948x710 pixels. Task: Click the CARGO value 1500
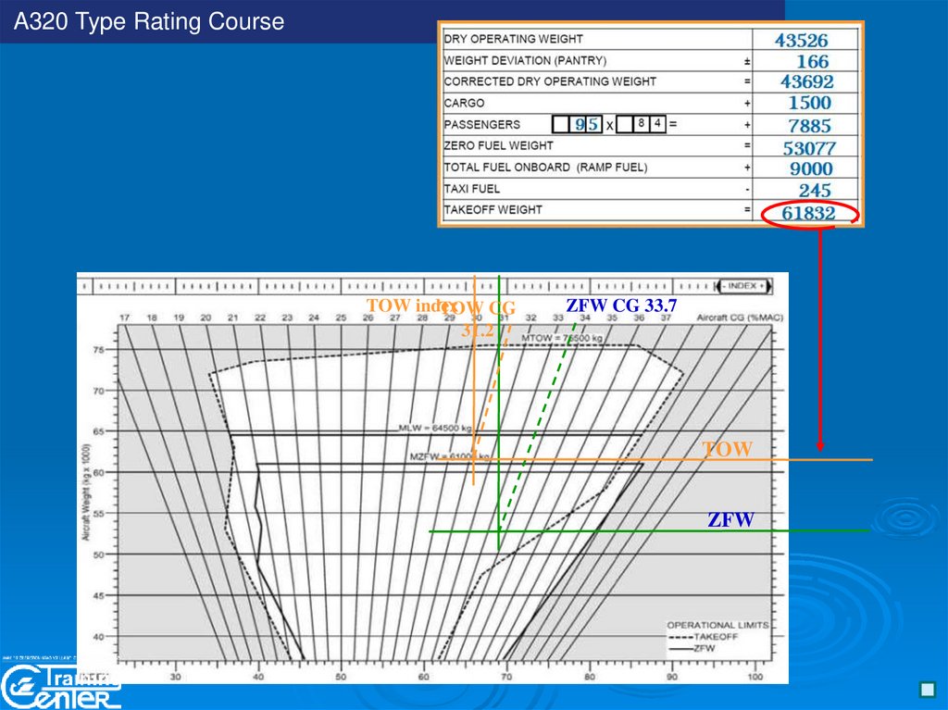pos(810,103)
